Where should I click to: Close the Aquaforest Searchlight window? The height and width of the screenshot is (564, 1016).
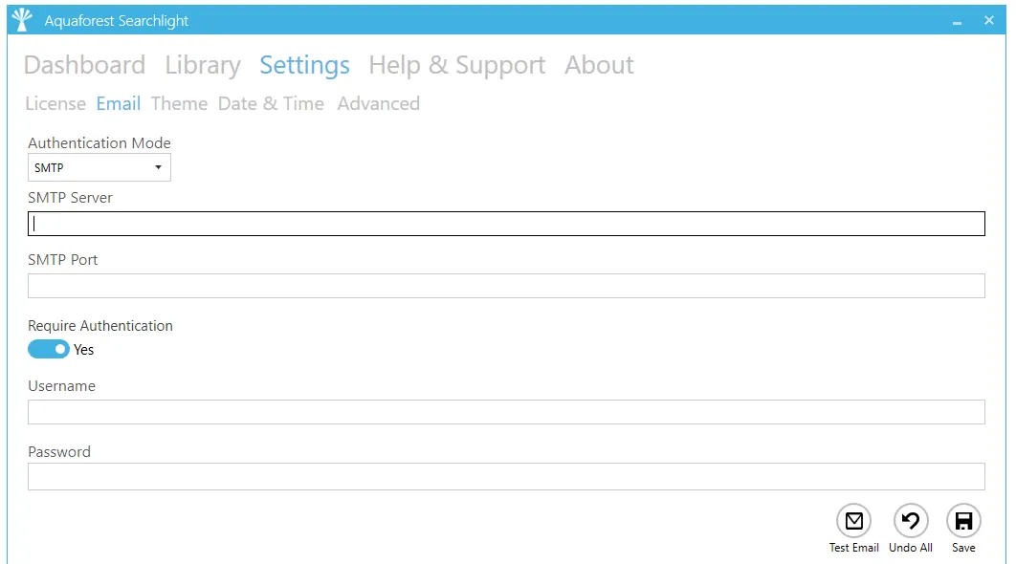tap(989, 20)
